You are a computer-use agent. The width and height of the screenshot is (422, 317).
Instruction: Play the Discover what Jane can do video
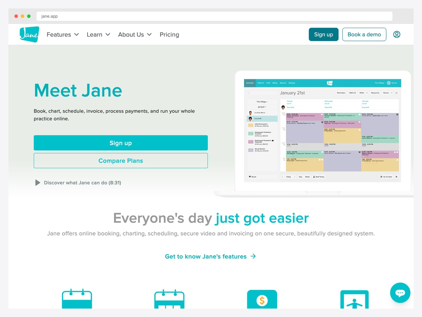(78, 182)
